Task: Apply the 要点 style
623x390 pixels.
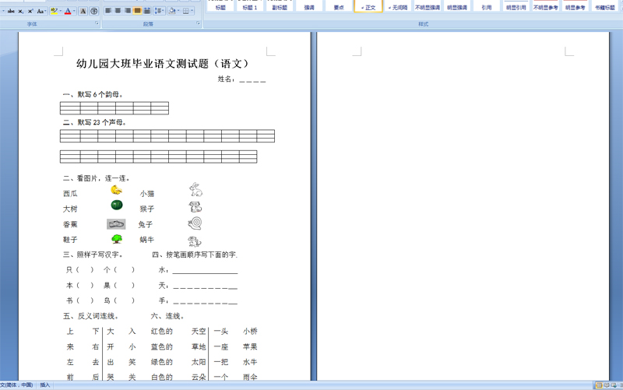Action: [339, 6]
